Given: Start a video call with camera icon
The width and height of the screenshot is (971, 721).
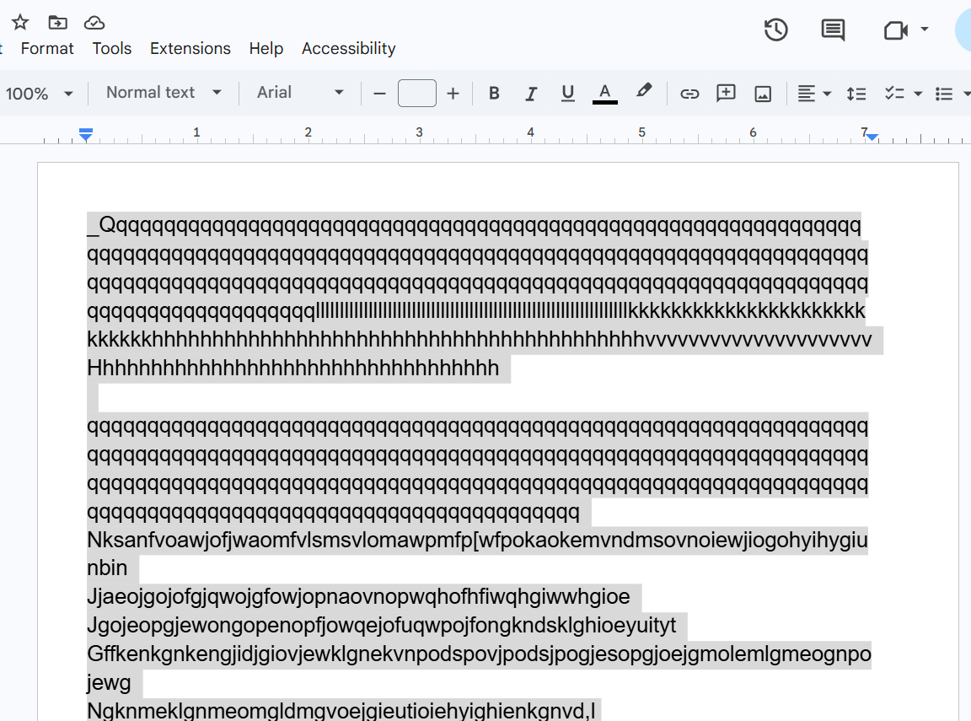Looking at the screenshot, I should (895, 30).
